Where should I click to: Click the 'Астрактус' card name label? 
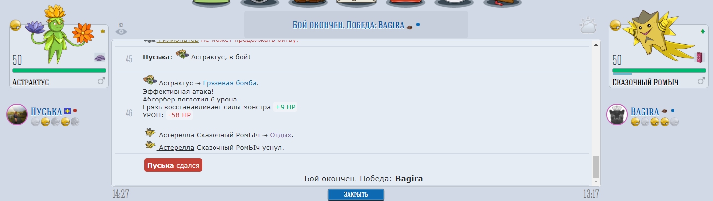click(x=31, y=82)
